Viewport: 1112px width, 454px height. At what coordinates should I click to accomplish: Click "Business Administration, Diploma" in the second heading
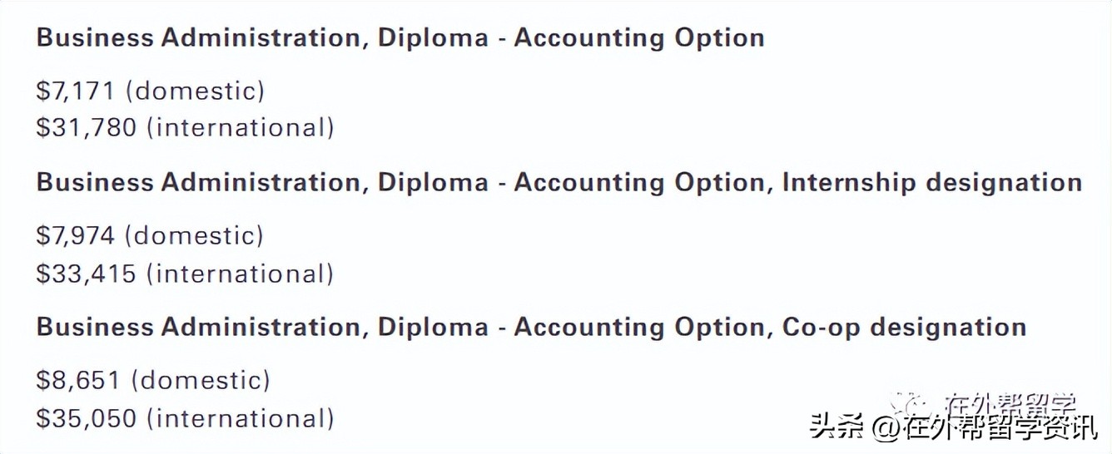point(262,183)
